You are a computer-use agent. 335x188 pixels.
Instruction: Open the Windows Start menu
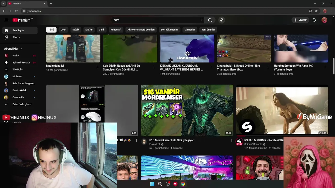(152, 184)
